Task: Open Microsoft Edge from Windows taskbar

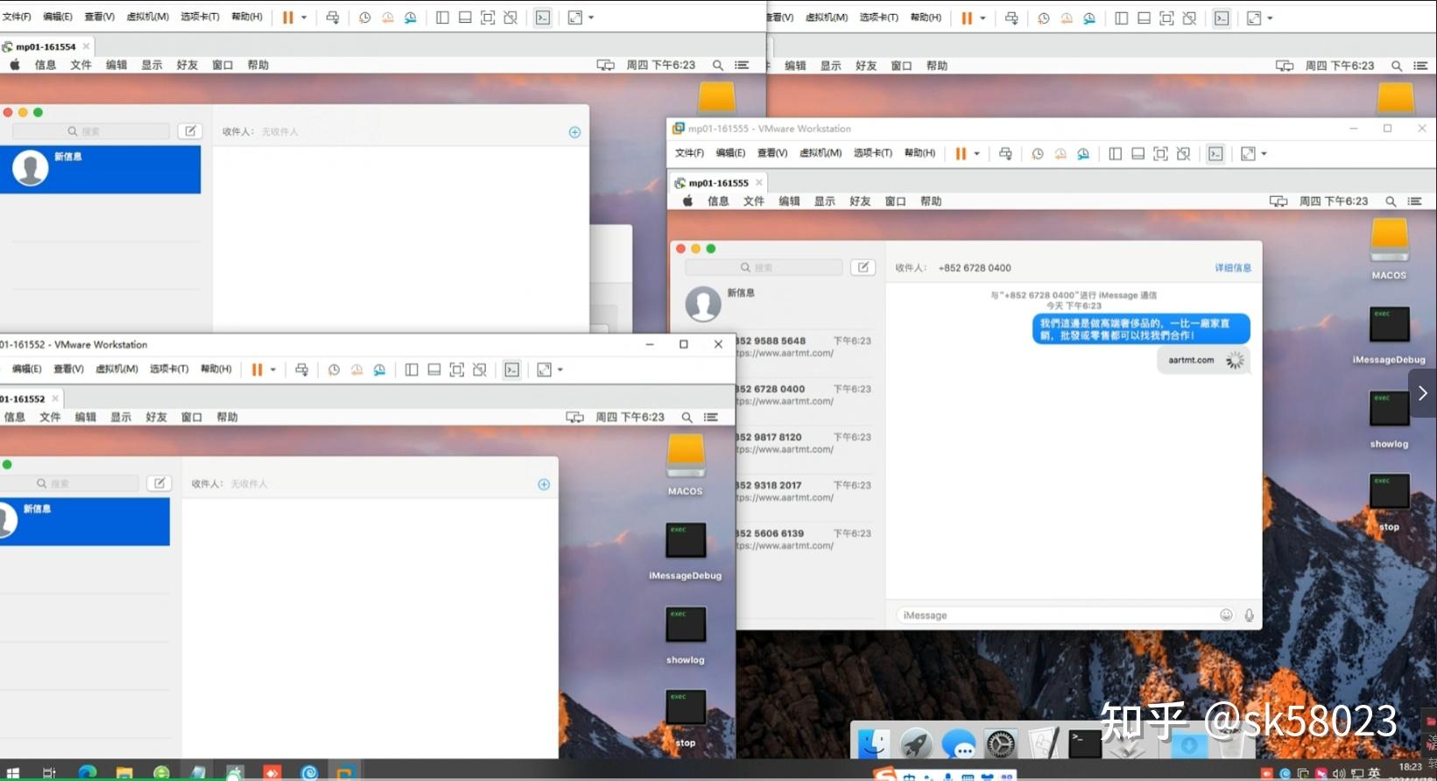Action: (x=87, y=772)
